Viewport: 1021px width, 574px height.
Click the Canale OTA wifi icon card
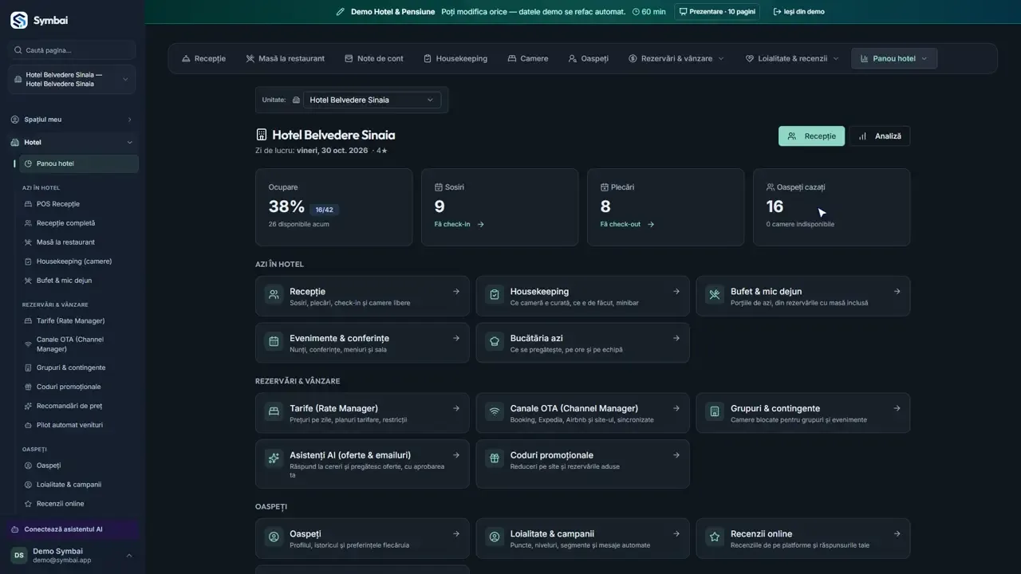pos(495,412)
